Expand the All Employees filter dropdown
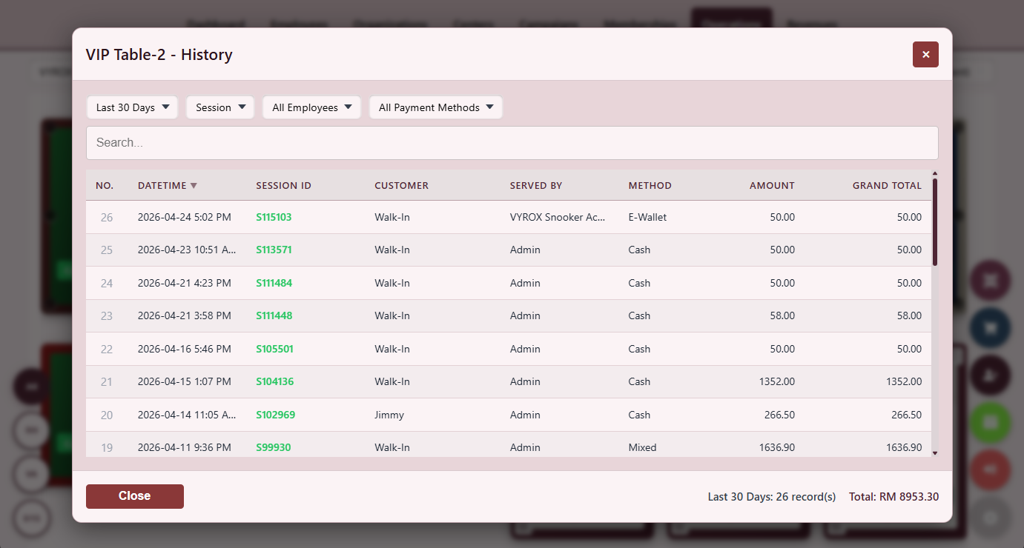Image resolution: width=1024 pixels, height=548 pixels. point(311,107)
